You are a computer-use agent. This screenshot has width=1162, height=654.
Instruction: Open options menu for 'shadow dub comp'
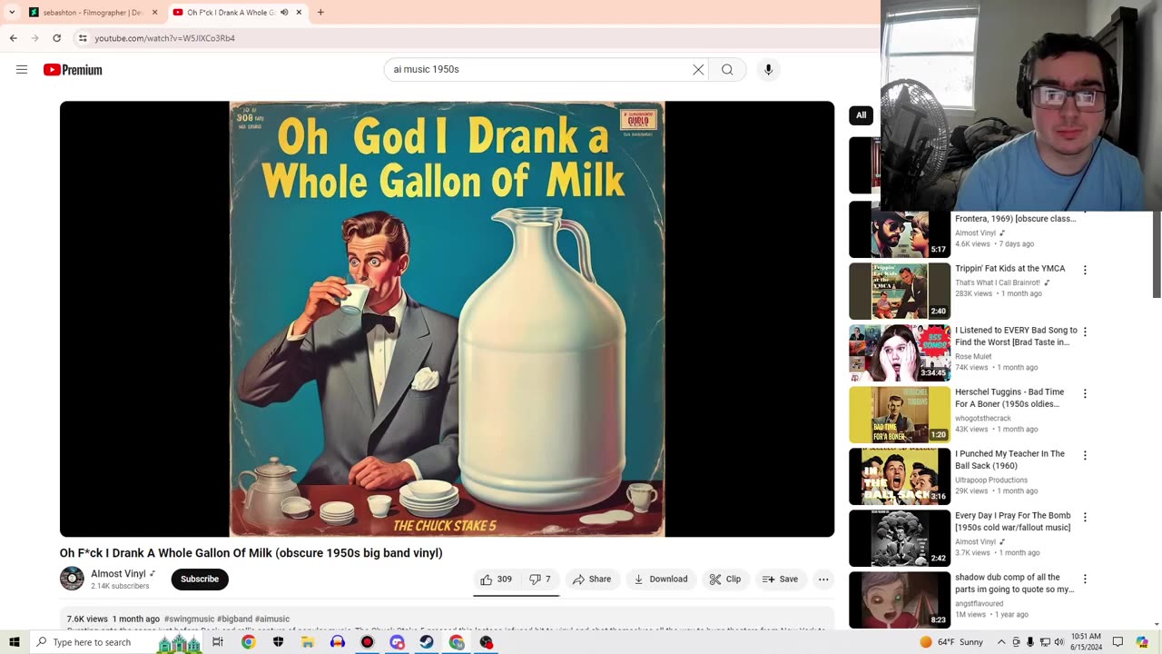(1084, 579)
